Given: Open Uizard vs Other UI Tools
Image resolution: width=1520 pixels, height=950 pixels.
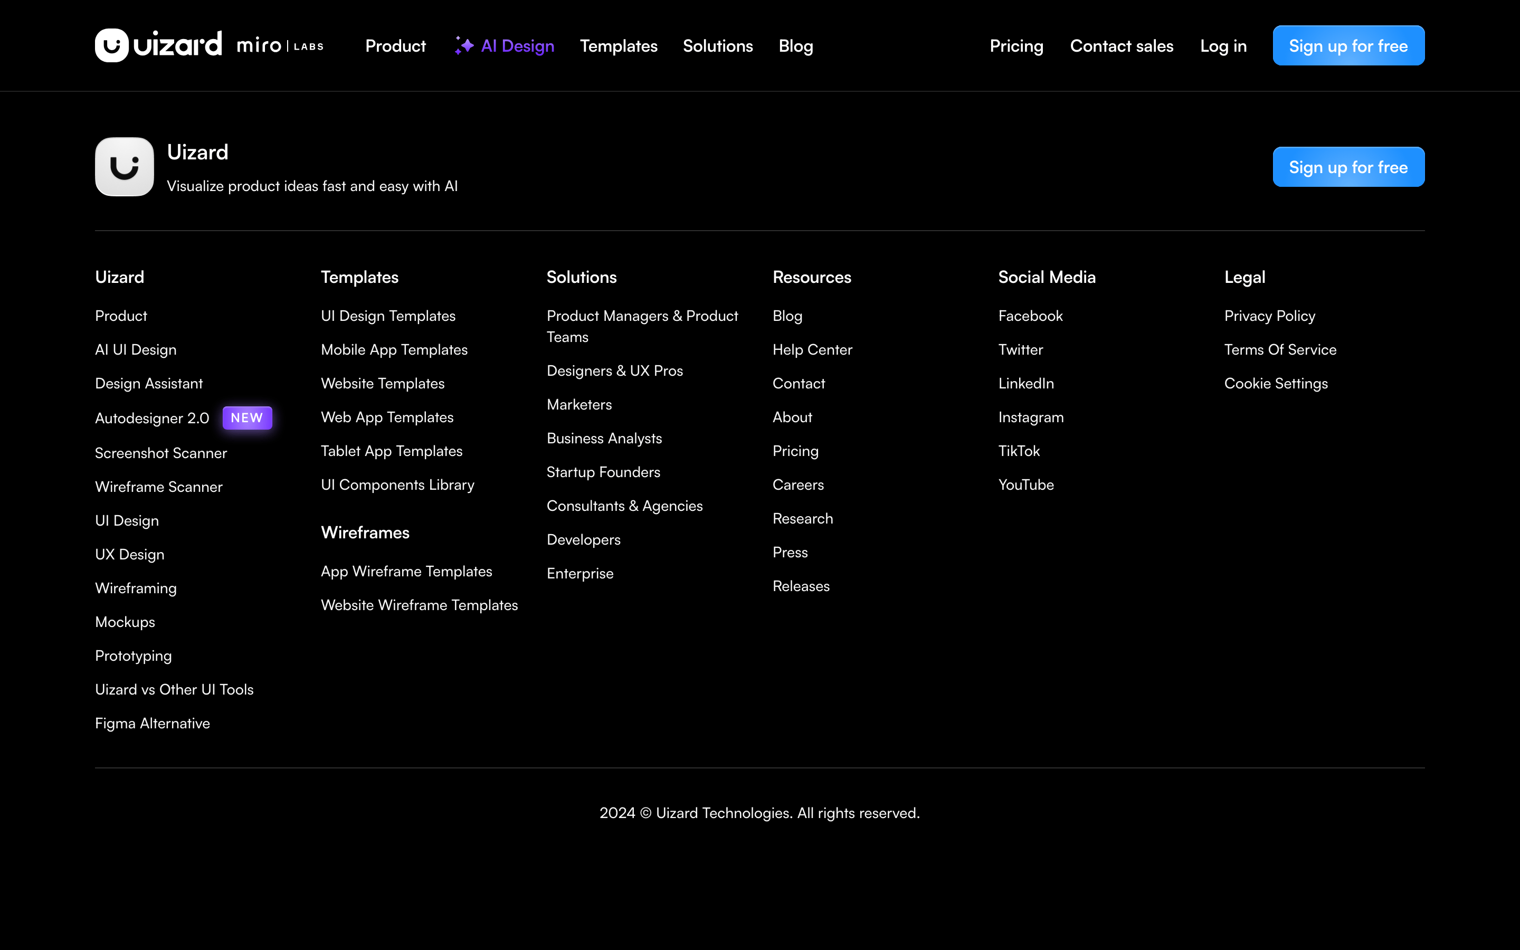Looking at the screenshot, I should [x=175, y=689].
